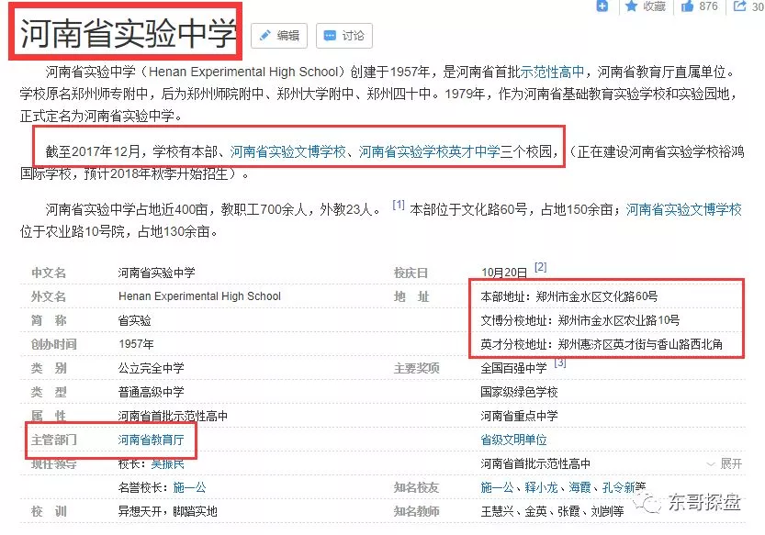Open first 河南省实验文博学校 link in second paragraph
Viewport: 765px width, 535px height.
pos(287,151)
